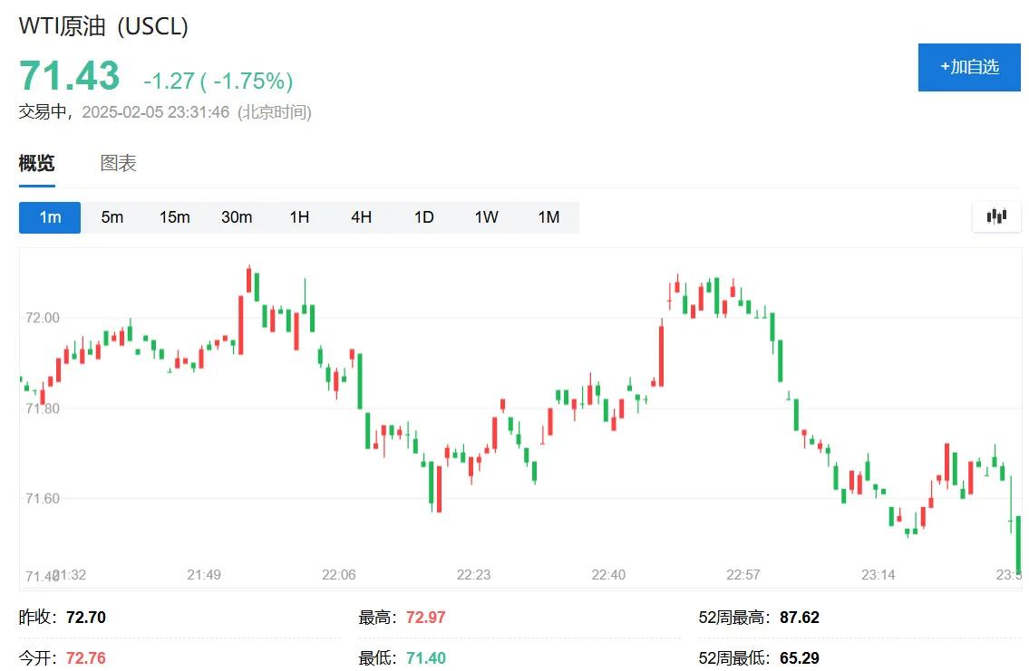
Task: Click the 加自选 add to watchlist button
Action: tap(968, 68)
